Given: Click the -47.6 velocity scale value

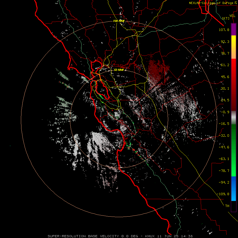Looking at the screenshot, I should click(224, 147).
